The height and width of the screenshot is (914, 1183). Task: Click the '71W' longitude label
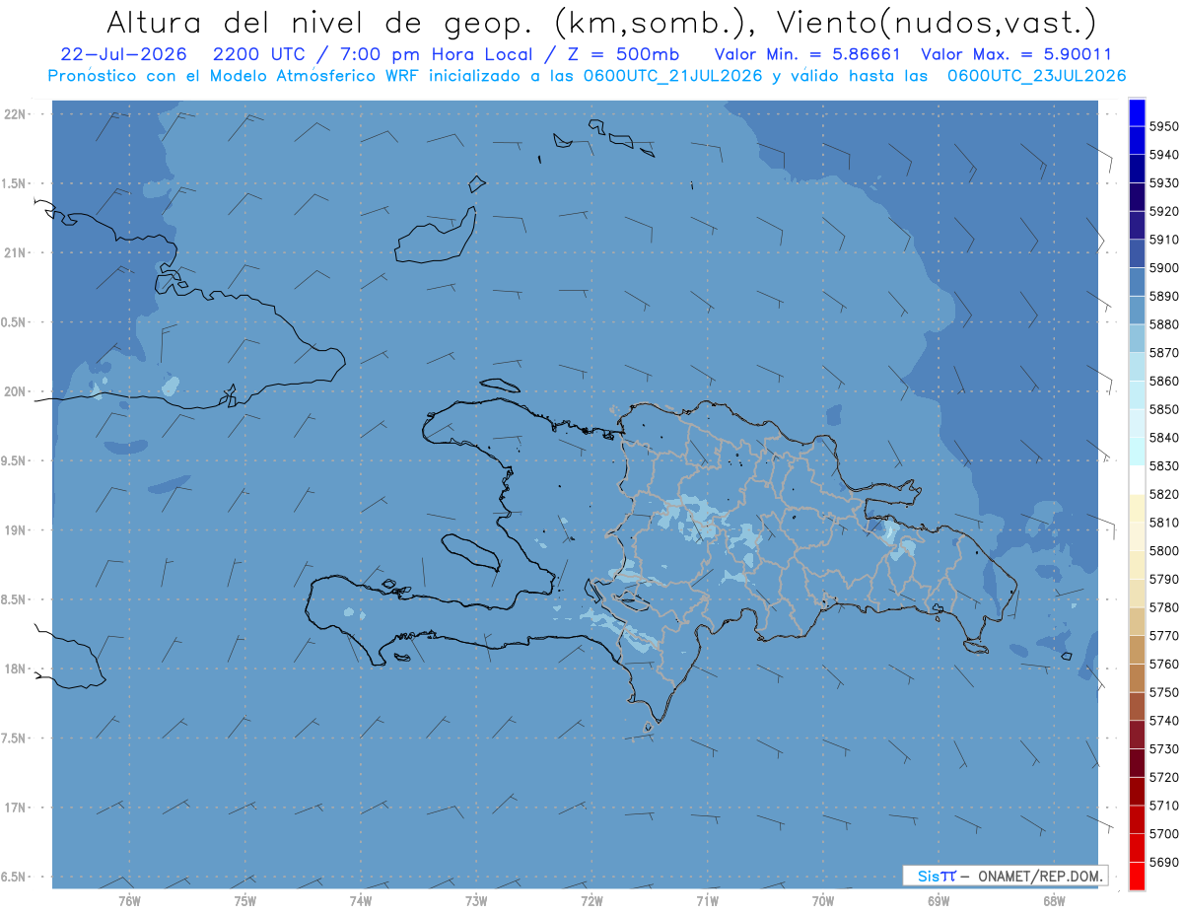point(707,901)
